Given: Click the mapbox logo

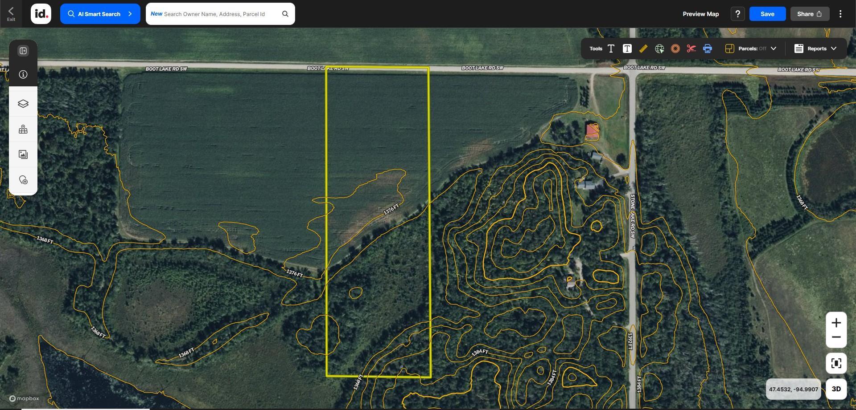Looking at the screenshot, I should [x=24, y=398].
